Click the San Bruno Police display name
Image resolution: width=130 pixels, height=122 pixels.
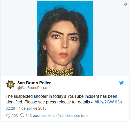click(34, 83)
